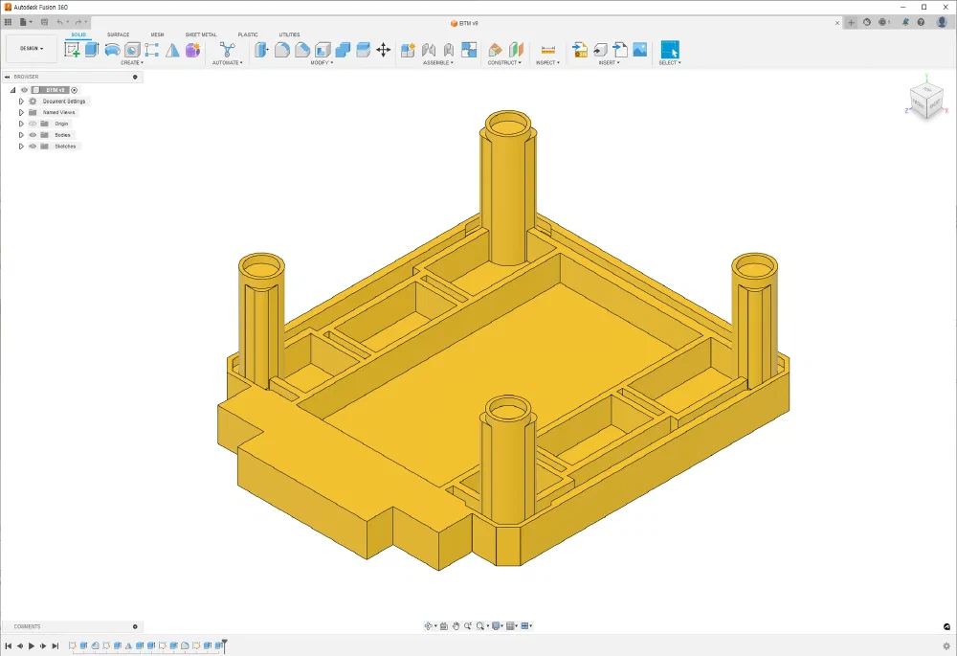Click the Offset Plane icon in Construct
The height and width of the screenshot is (656, 957).
click(x=495, y=50)
